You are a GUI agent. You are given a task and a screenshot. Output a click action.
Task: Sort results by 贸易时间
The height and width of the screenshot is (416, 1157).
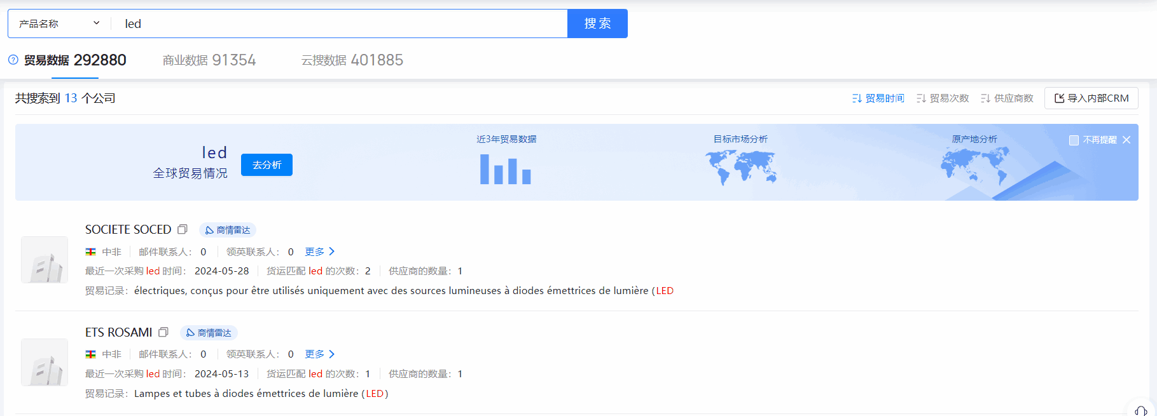(x=878, y=98)
